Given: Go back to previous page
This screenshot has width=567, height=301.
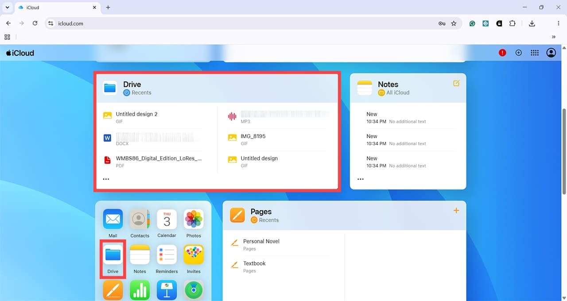Looking at the screenshot, I should (x=8, y=23).
